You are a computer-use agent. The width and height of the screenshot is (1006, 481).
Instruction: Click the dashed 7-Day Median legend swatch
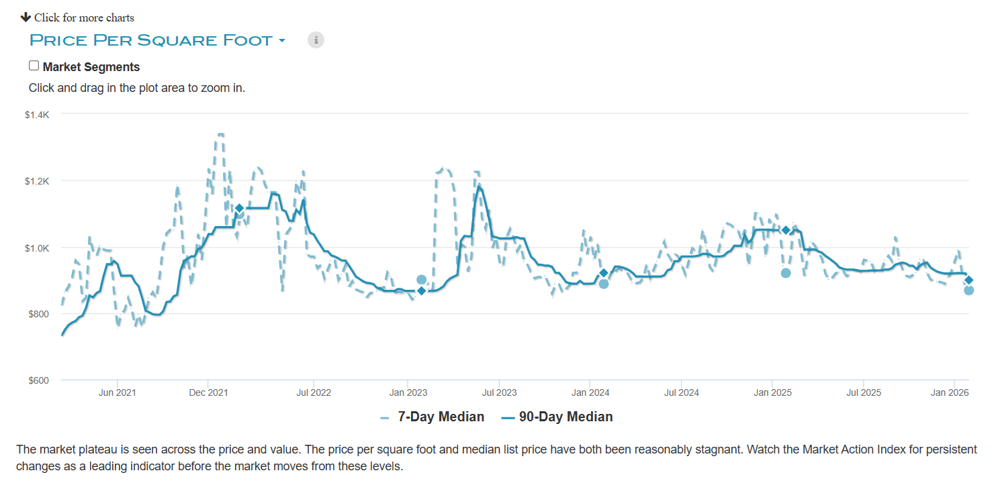pos(385,417)
